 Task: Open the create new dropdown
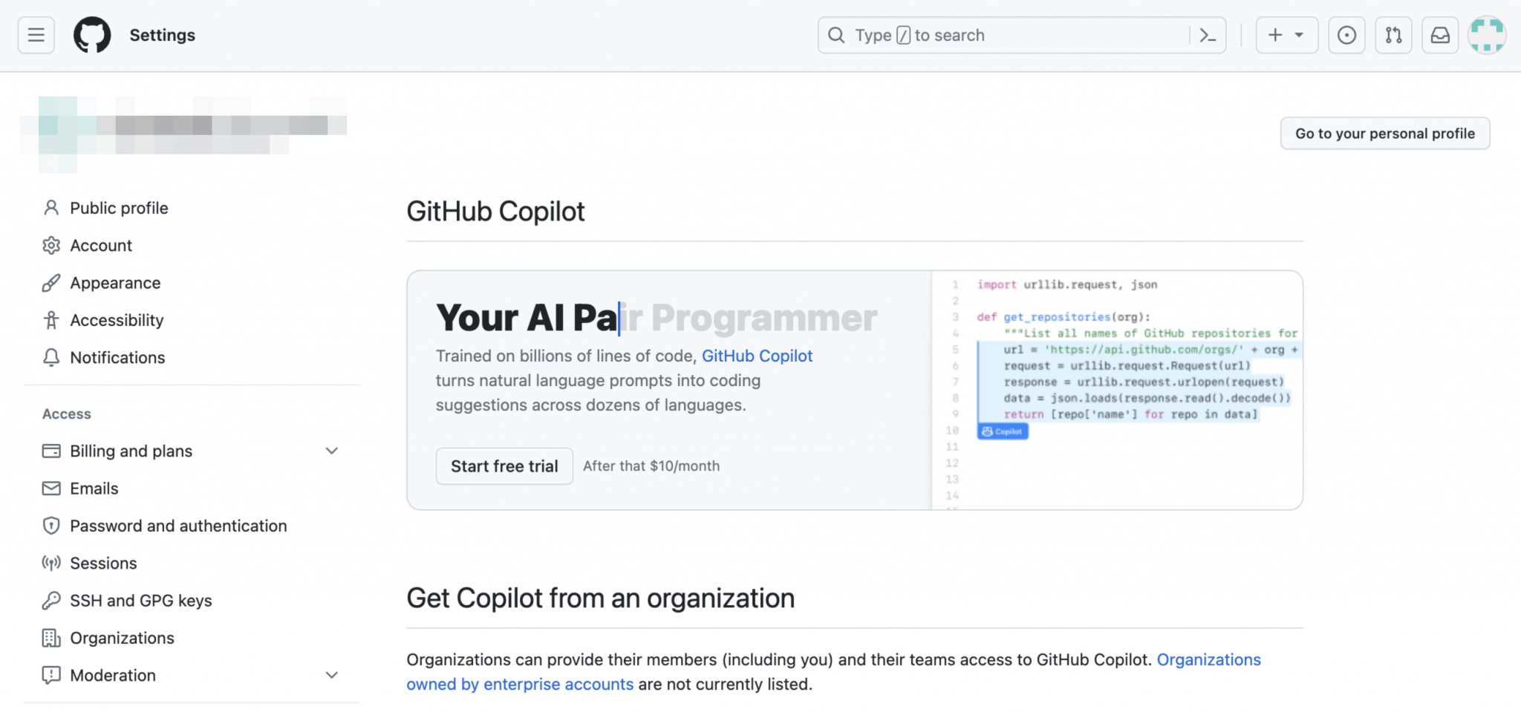tap(1286, 35)
